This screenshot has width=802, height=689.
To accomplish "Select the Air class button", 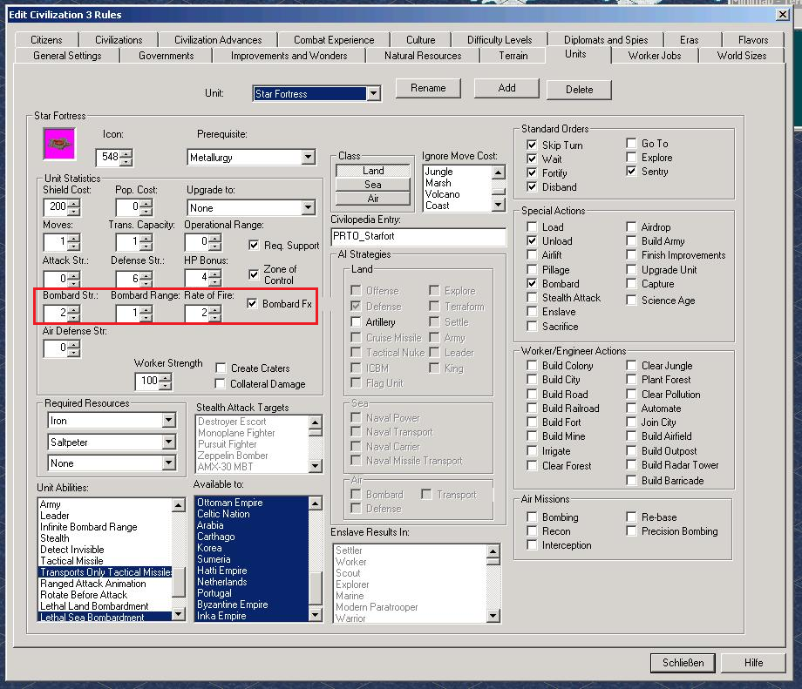I will [373, 199].
